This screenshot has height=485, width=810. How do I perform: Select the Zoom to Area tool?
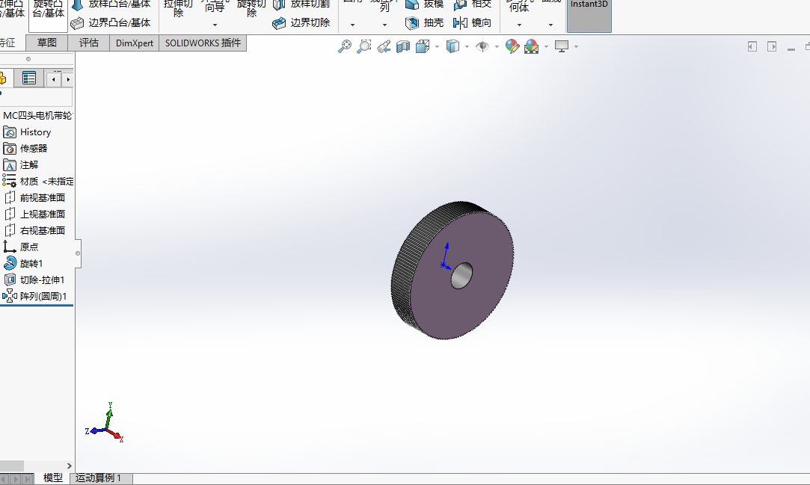pyautogui.click(x=363, y=46)
